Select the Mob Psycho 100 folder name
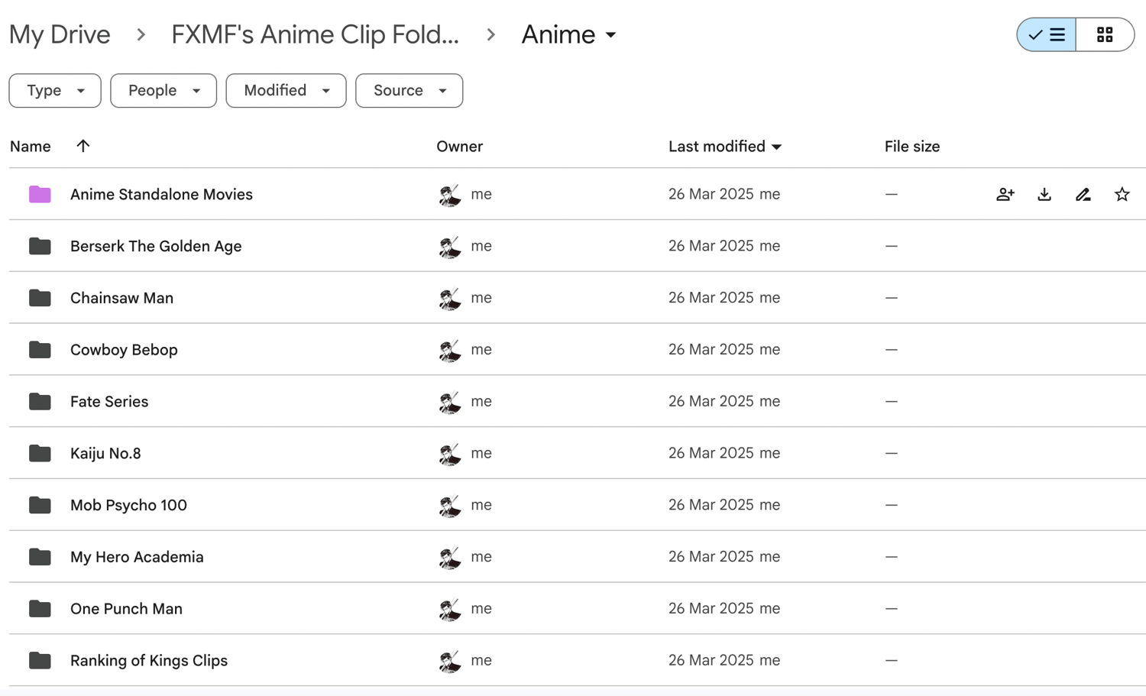Screen dimensions: 1146x696 pos(128,505)
